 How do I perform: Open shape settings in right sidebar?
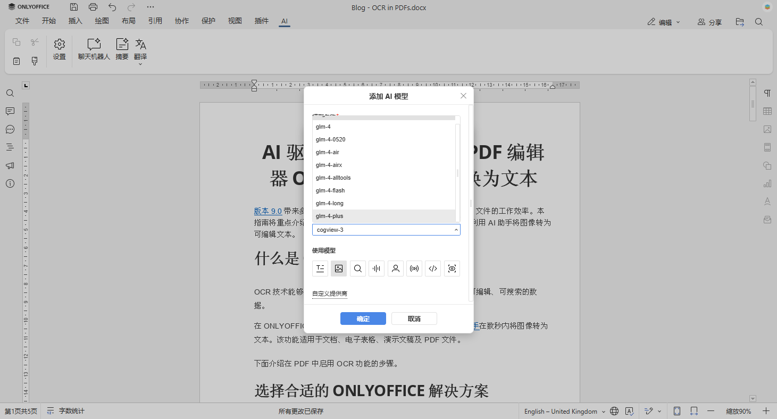click(767, 165)
